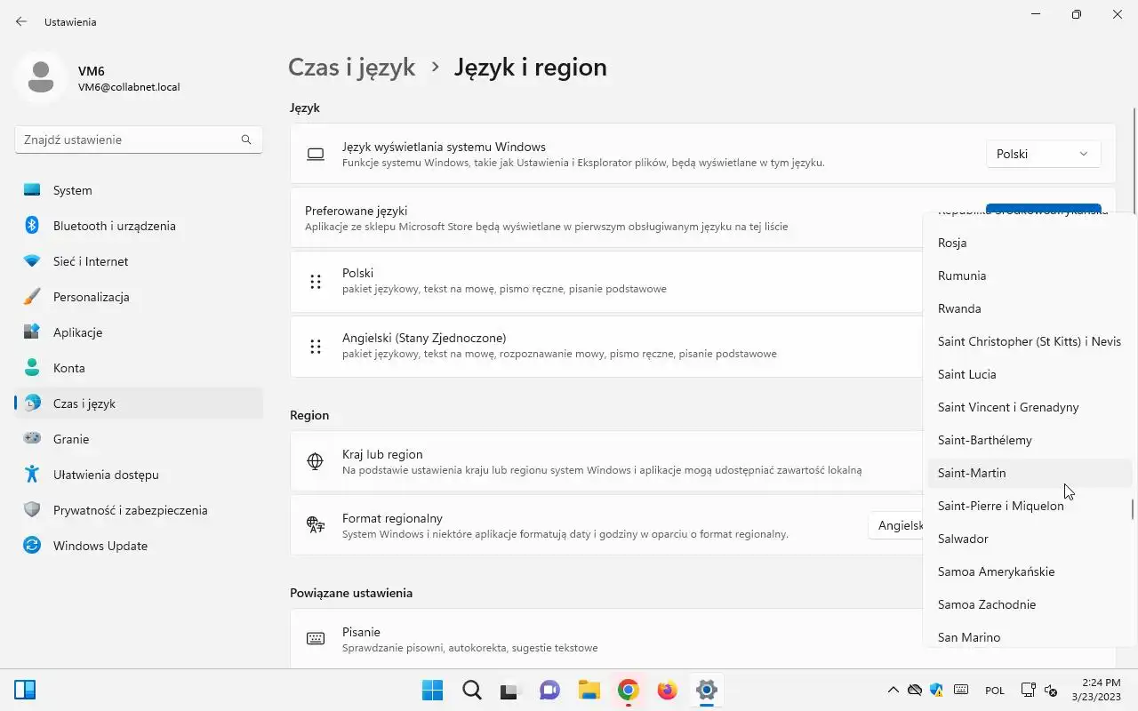The image size is (1138, 711).
Task: Click the Prywatność shield icon
Action: pos(32,510)
